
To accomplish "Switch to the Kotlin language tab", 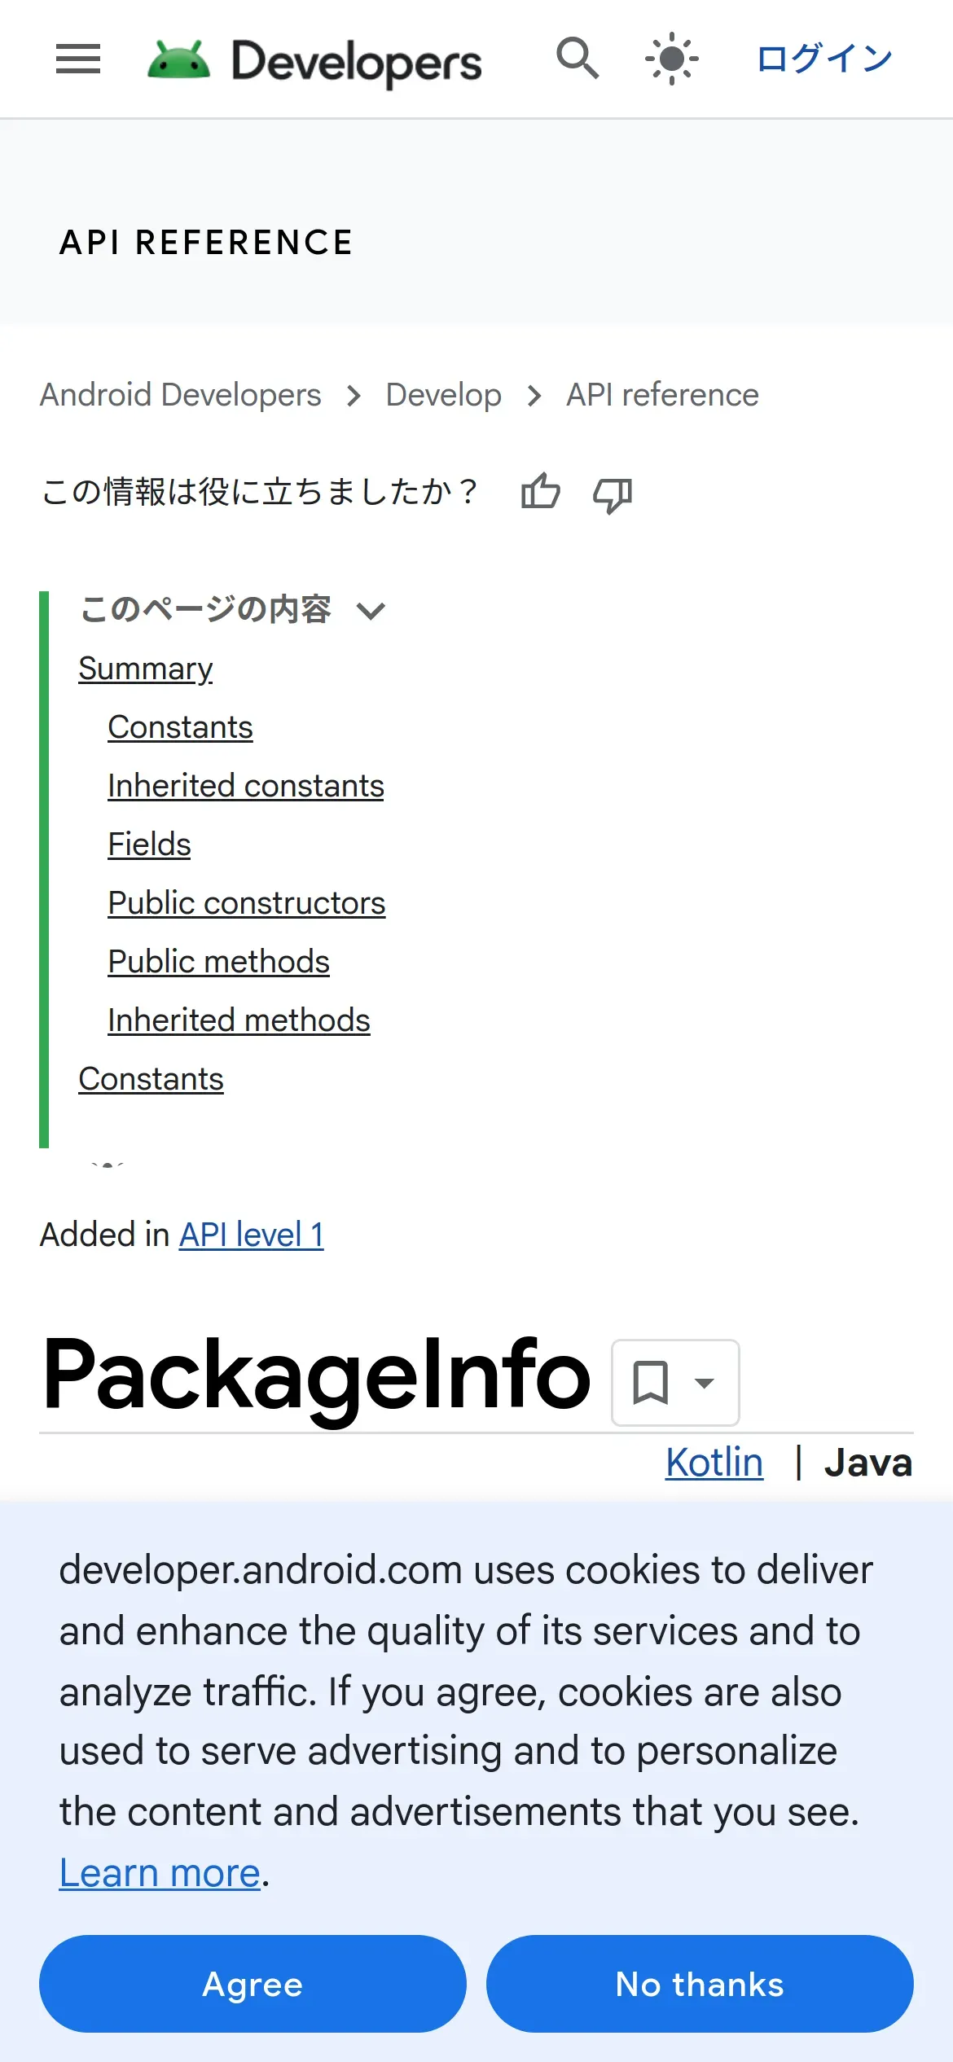I will 714,1462.
